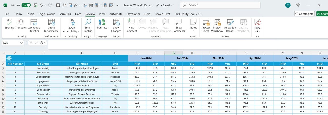This screenshot has width=328, height=115.
Task: Open PK's Utility Tool V3.0 tab
Action: pyautogui.click(x=188, y=14)
